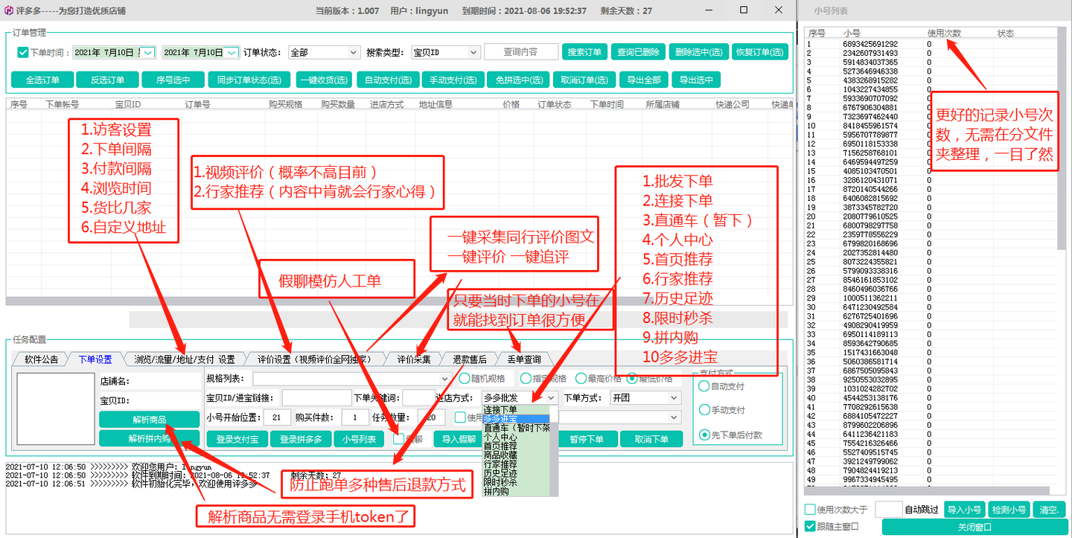Click the 取消下单 button
1072x538 pixels.
coord(651,439)
